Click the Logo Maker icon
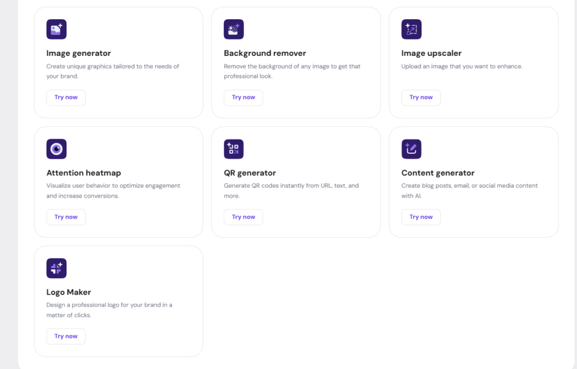The image size is (577, 369). [56, 268]
